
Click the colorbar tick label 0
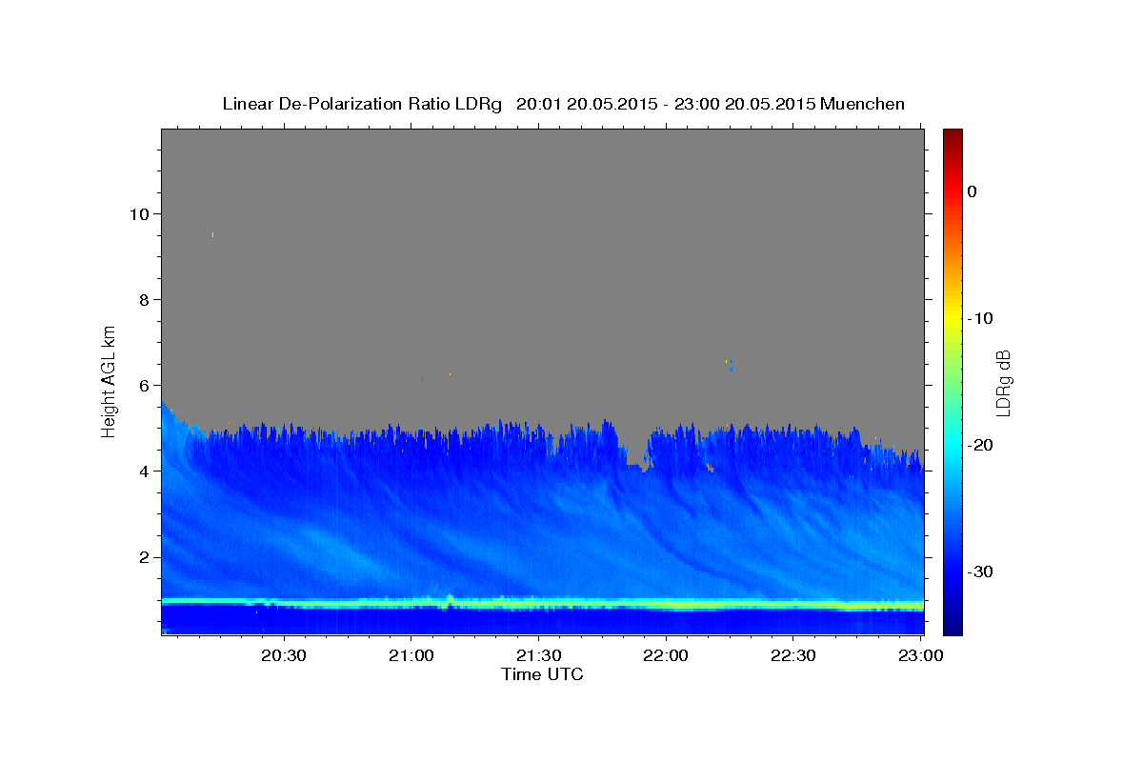click(973, 191)
